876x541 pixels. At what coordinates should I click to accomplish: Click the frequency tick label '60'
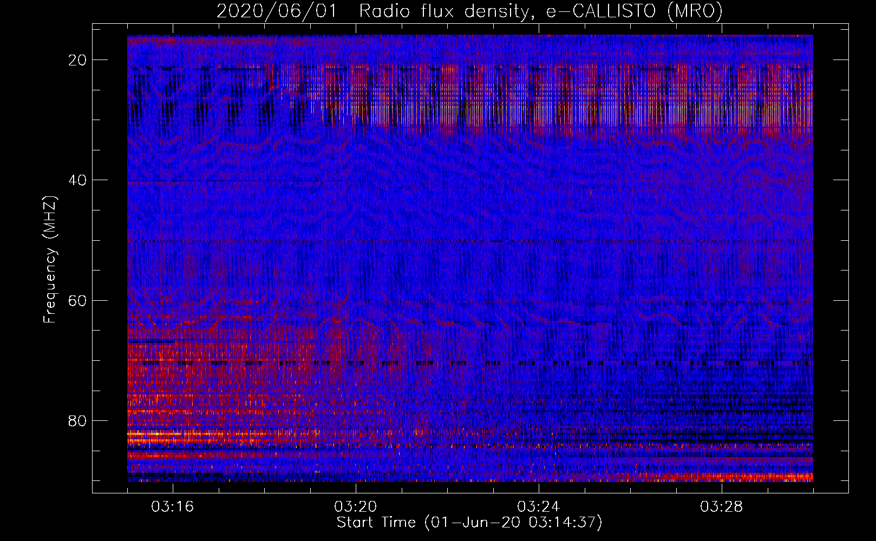[x=78, y=300]
